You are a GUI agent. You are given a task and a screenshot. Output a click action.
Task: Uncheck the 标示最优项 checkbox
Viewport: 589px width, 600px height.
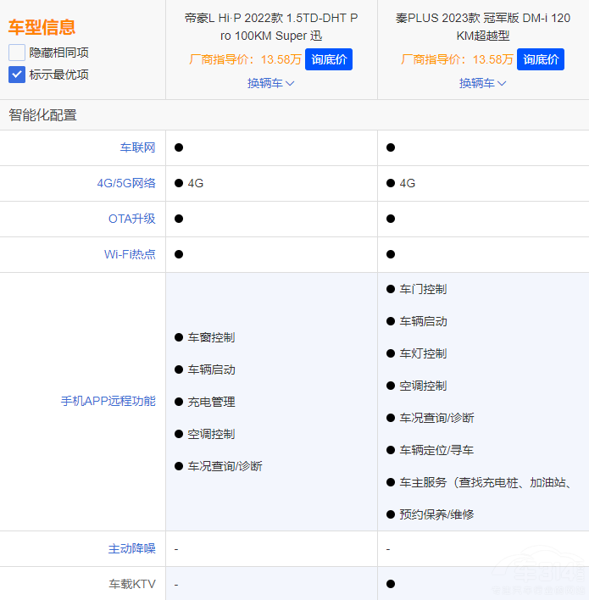pyautogui.click(x=17, y=75)
